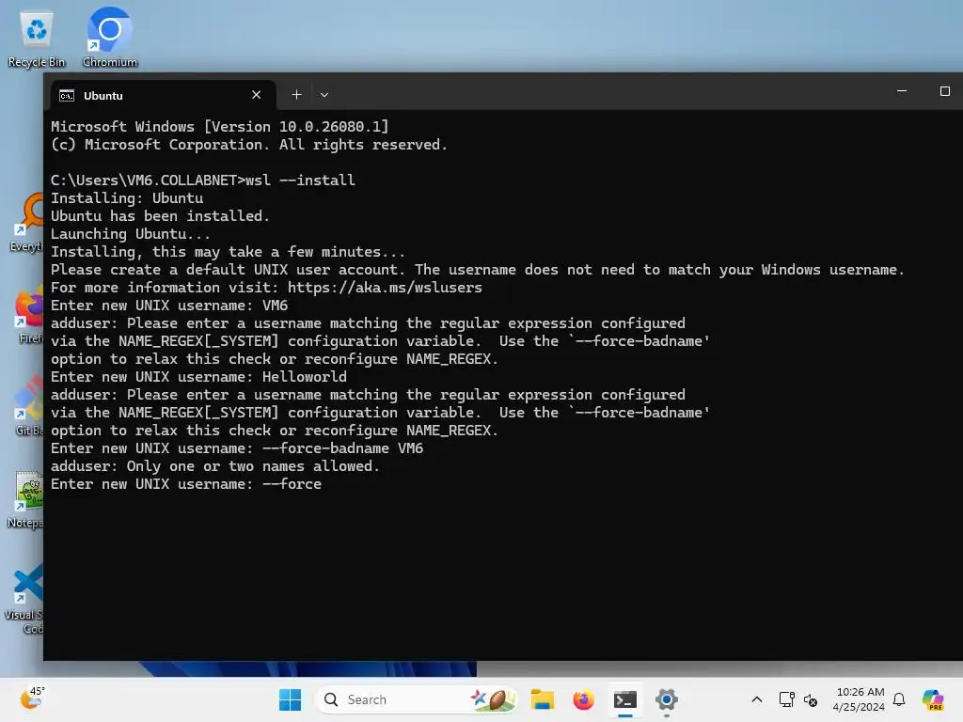Click 'adduser: Only one or two names allowed.' line
Screen dimensions: 963x722
(x=215, y=466)
